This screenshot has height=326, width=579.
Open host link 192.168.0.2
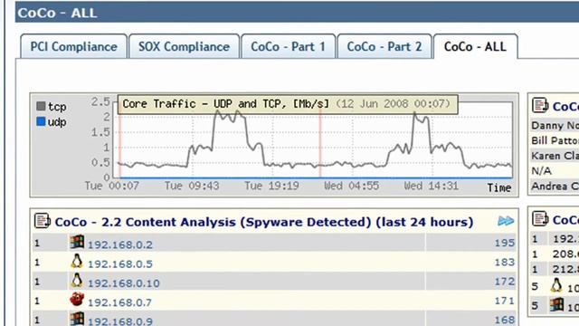point(120,244)
